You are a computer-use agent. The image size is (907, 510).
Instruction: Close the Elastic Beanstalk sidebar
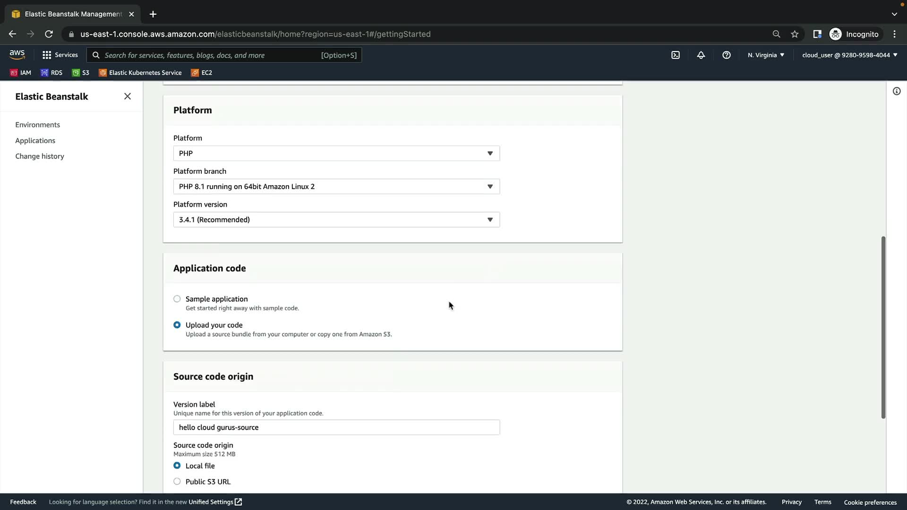click(x=128, y=96)
